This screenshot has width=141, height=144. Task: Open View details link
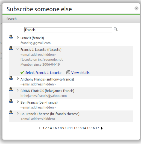tap(80, 73)
